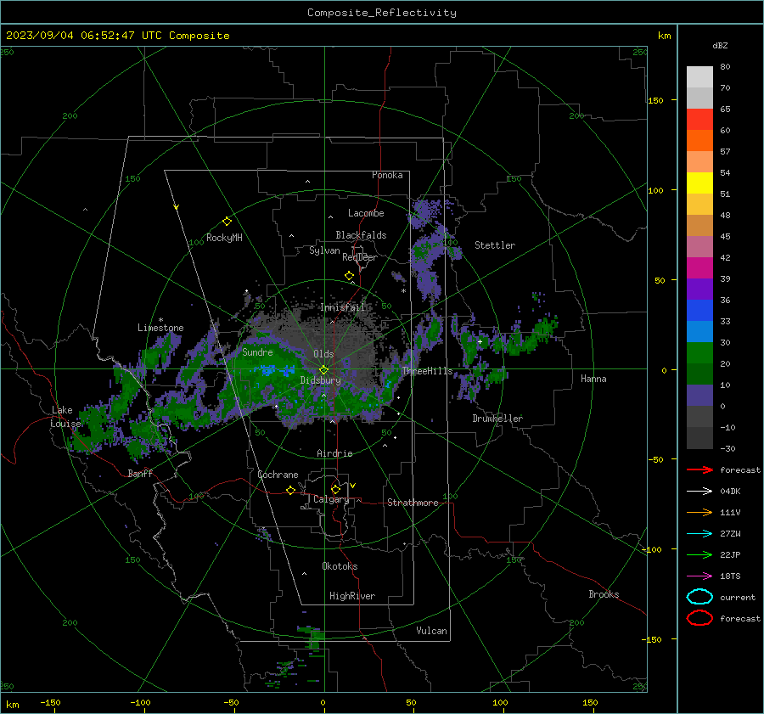Select yellow diamond marker above Calgary label
Screen dimensions: 764x714
(335, 489)
